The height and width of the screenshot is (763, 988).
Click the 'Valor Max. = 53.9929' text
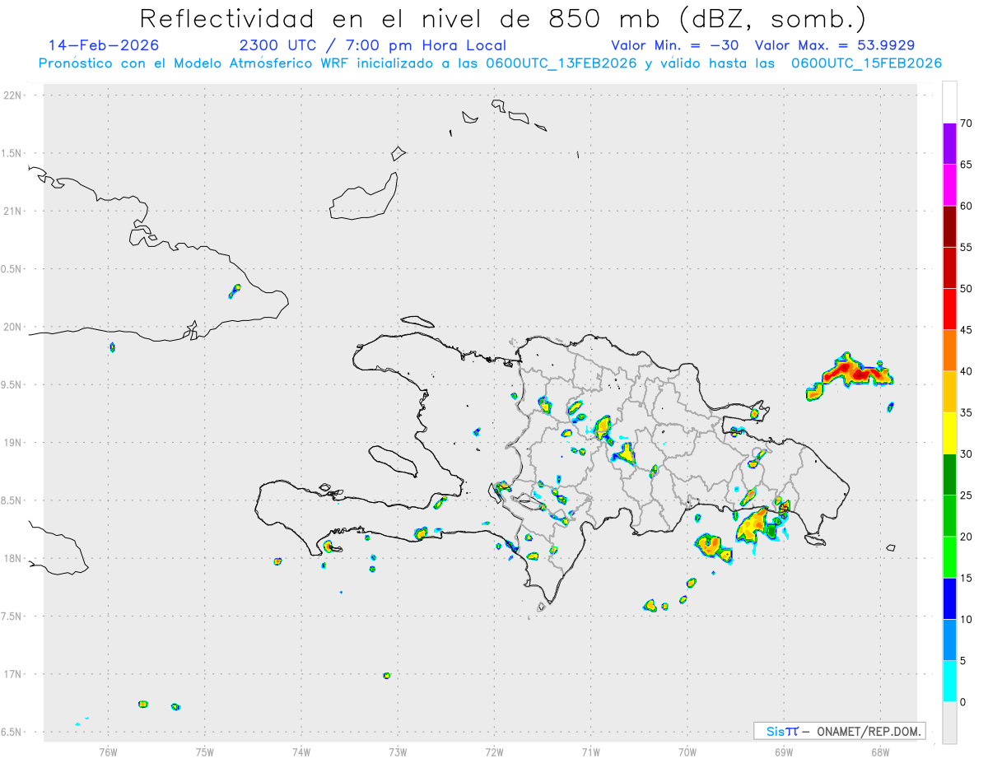835,45
